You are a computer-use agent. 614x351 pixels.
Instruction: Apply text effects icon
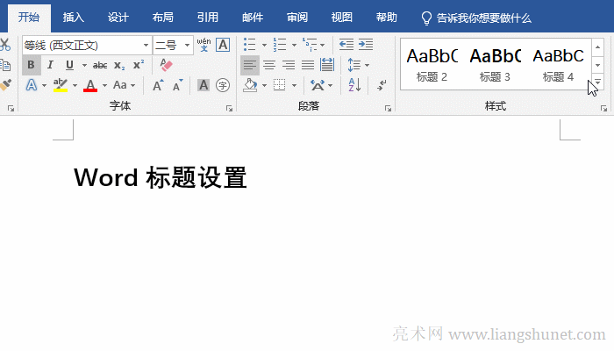[32, 85]
